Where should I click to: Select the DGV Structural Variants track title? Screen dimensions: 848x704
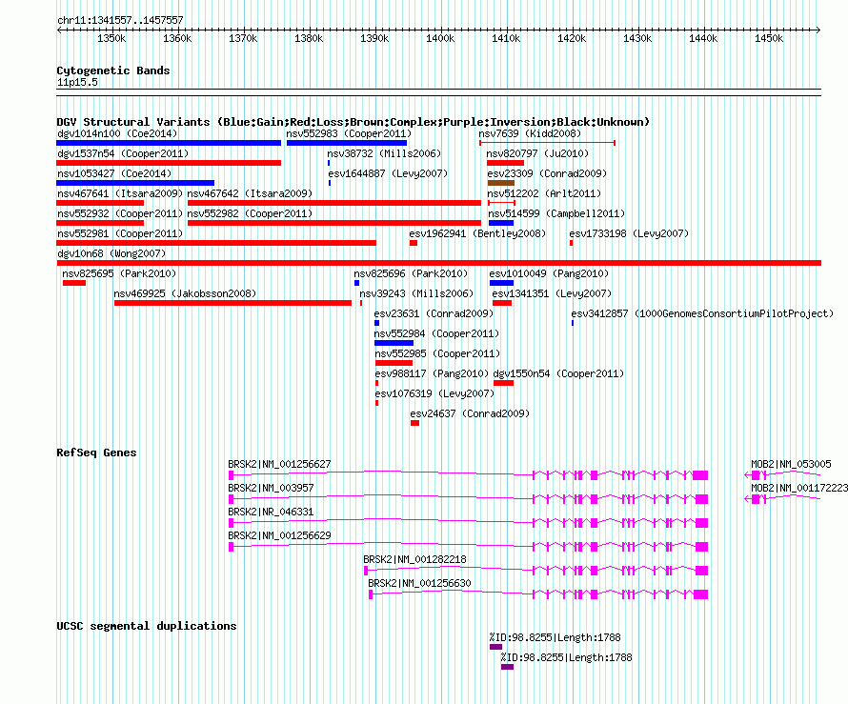click(353, 122)
